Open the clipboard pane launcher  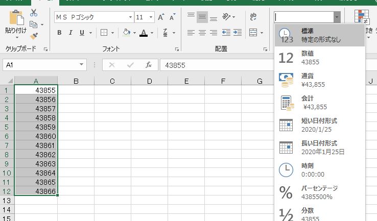(45, 49)
